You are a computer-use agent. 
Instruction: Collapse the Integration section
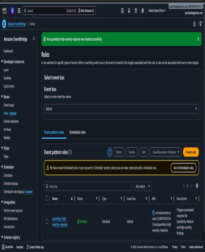click(x=2, y=202)
